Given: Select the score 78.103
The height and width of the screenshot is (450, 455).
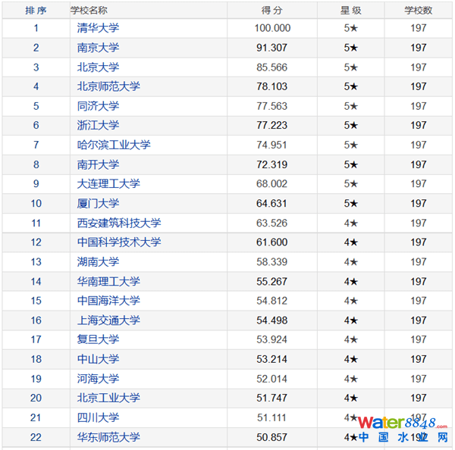Looking at the screenshot, I should (x=272, y=86).
